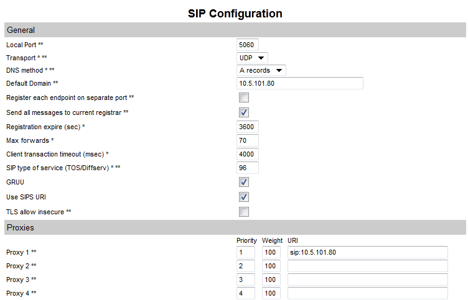Uncheck Send all messages to current registrar
This screenshot has width=468, height=300.
(x=244, y=112)
